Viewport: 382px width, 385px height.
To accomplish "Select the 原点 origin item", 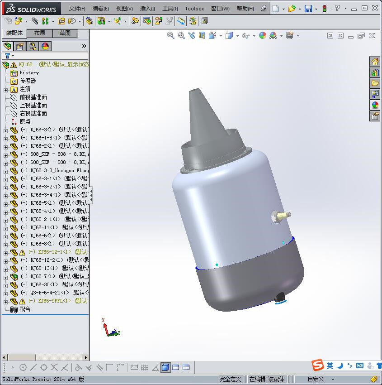I will [x=25, y=121].
